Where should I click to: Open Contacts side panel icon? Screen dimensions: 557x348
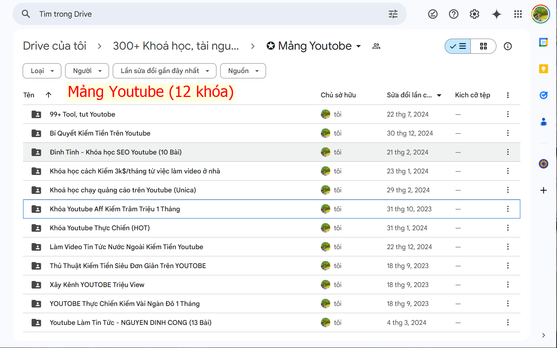[x=543, y=122]
